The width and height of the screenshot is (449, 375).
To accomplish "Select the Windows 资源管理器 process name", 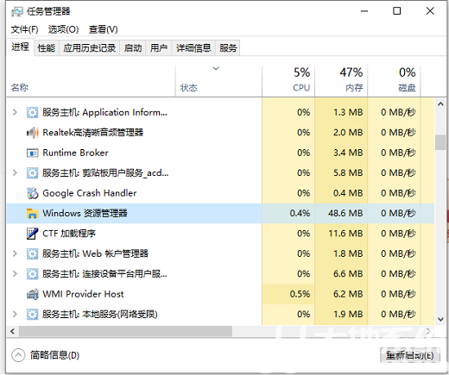I will [x=85, y=214].
